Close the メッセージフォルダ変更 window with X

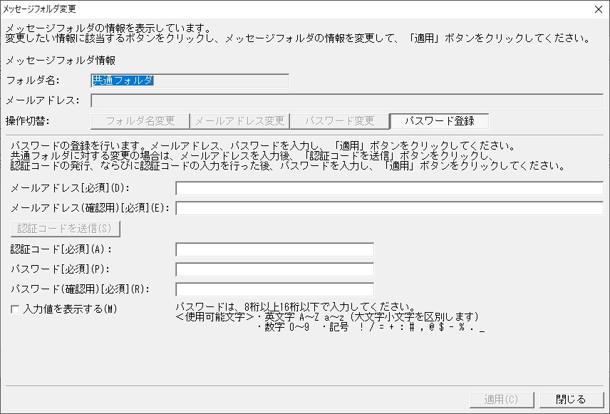tap(599, 9)
